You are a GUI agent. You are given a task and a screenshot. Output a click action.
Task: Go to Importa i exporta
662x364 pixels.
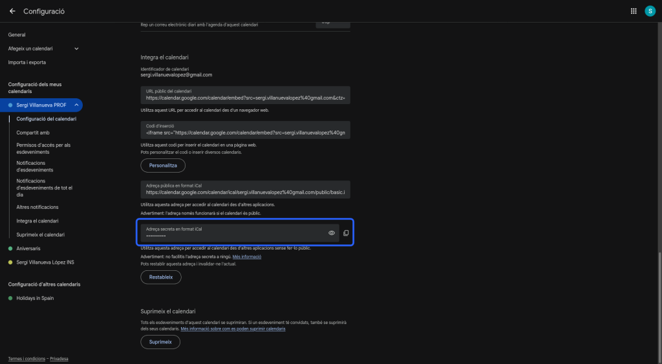(27, 63)
